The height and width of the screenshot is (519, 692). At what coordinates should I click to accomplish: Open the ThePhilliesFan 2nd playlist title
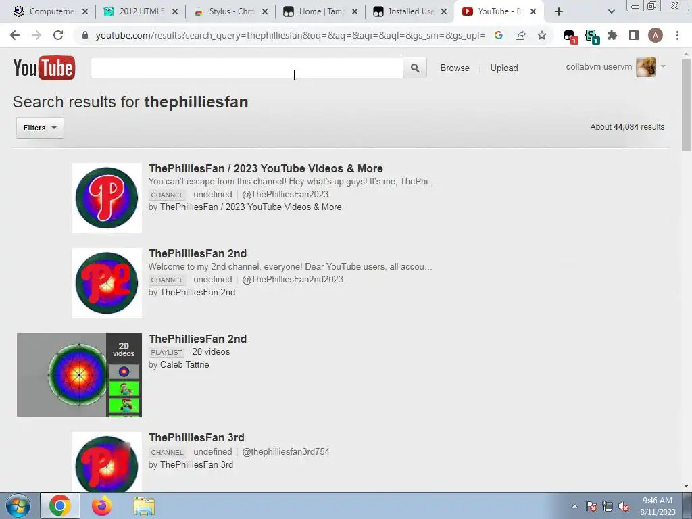[x=198, y=339]
